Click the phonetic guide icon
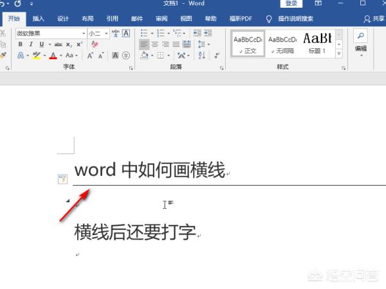The image size is (386, 289). point(115,33)
